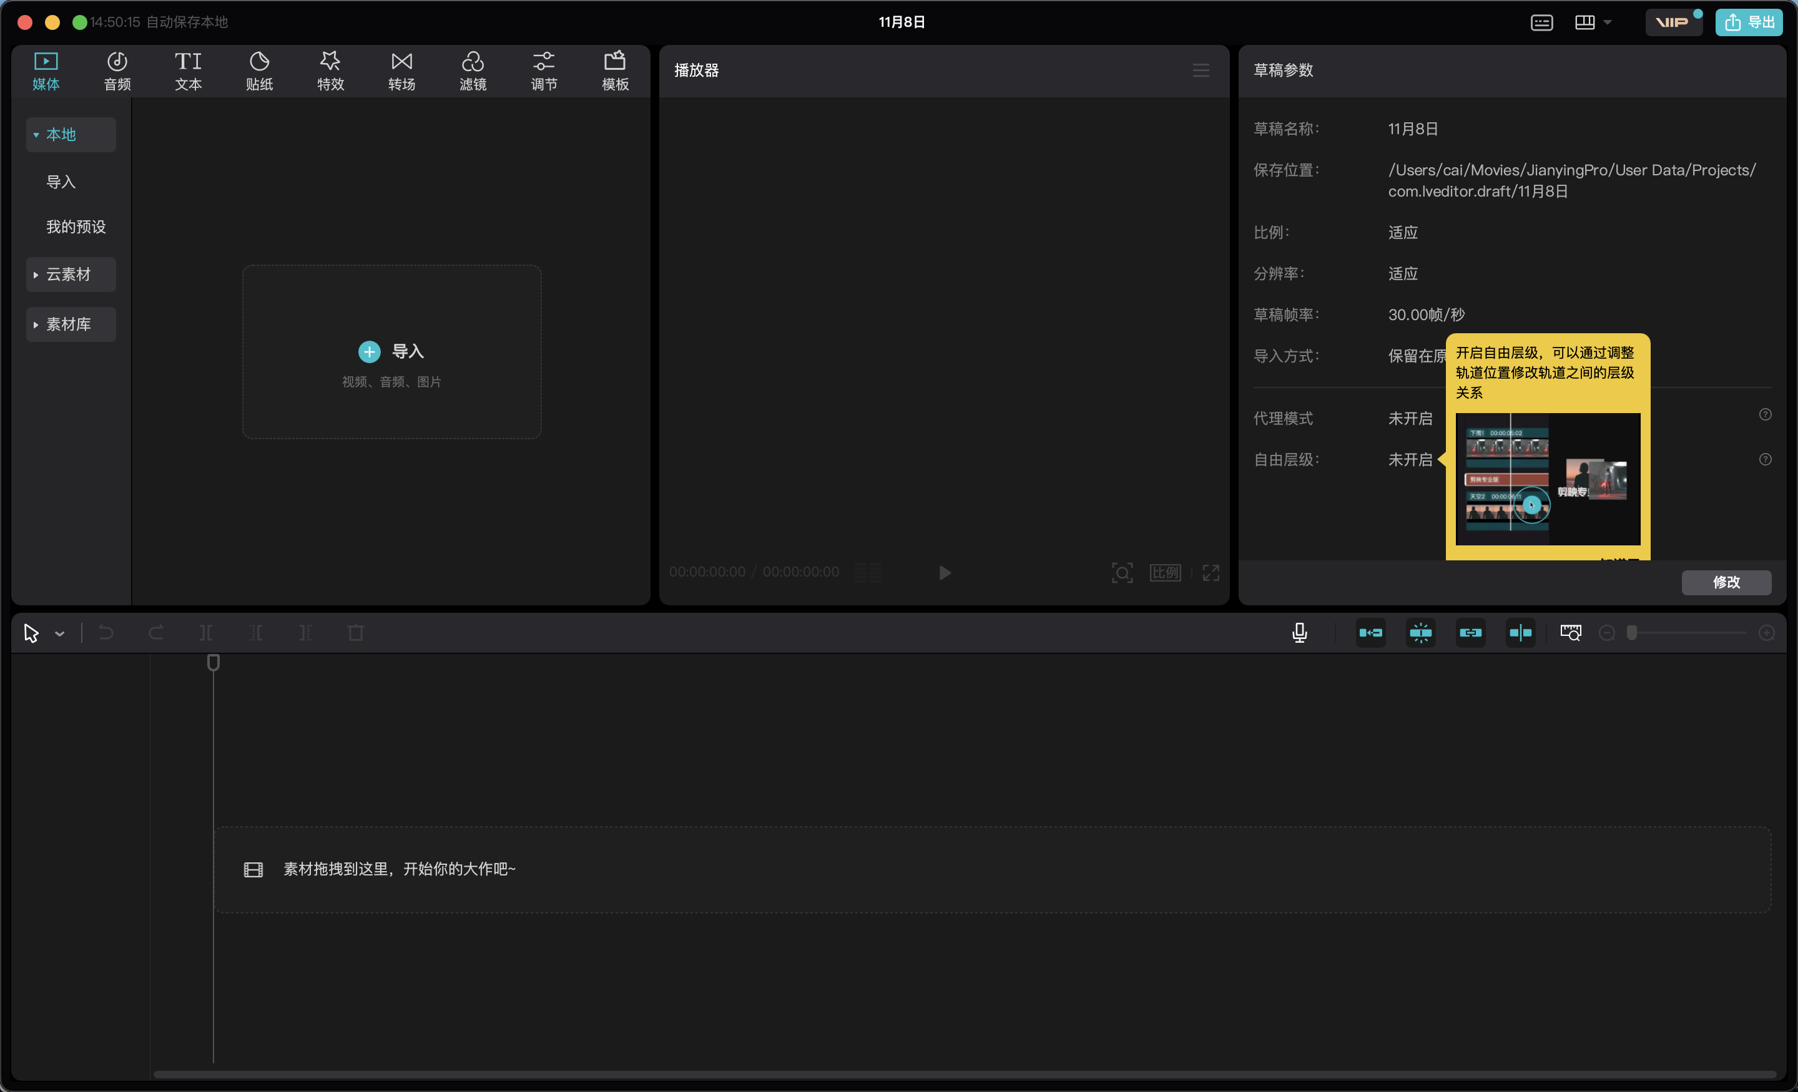Open the 模板 templates tab
Screen dimensions: 1798x1092
point(615,71)
